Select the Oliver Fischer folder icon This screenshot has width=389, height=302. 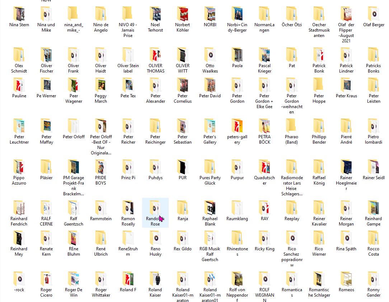46,55
